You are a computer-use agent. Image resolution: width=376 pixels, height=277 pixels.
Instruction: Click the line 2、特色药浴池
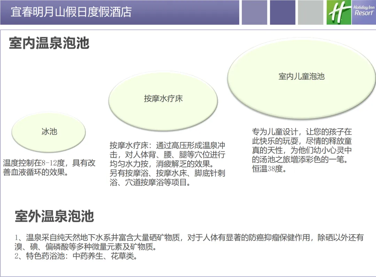tap(77, 257)
